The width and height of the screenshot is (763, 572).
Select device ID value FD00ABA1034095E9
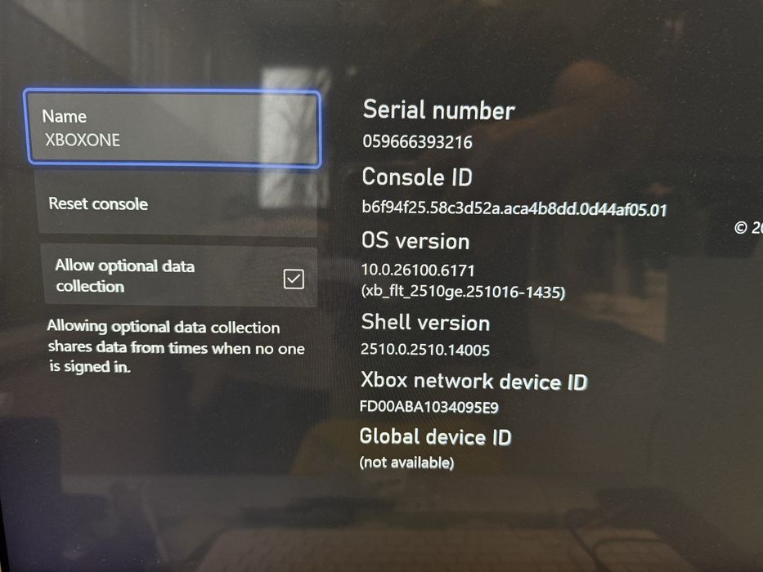tap(429, 407)
